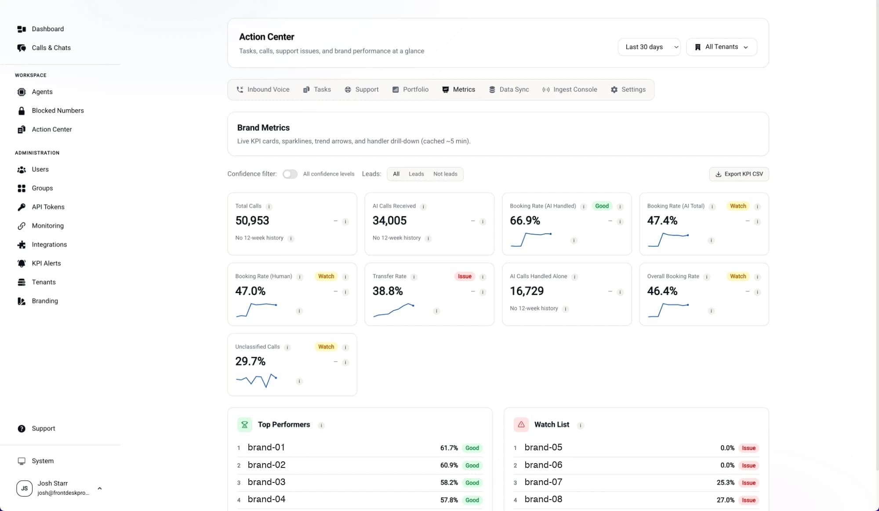Click the Groups grid icon
This screenshot has width=879, height=511.
(x=22, y=188)
